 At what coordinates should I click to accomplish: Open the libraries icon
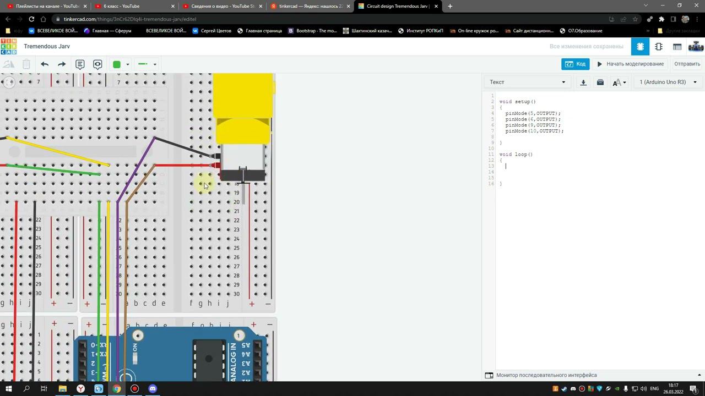pos(600,82)
